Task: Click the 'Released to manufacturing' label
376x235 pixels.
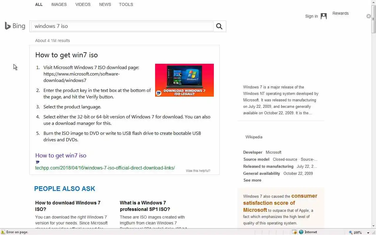Action: (268, 166)
